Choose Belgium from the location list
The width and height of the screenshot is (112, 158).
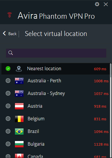coord(56,119)
